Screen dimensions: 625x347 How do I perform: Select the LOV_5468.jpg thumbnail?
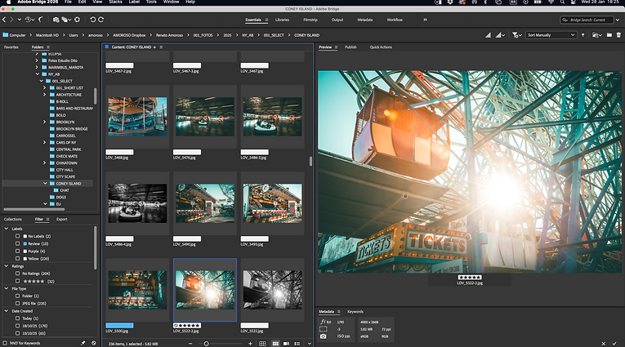(x=136, y=116)
